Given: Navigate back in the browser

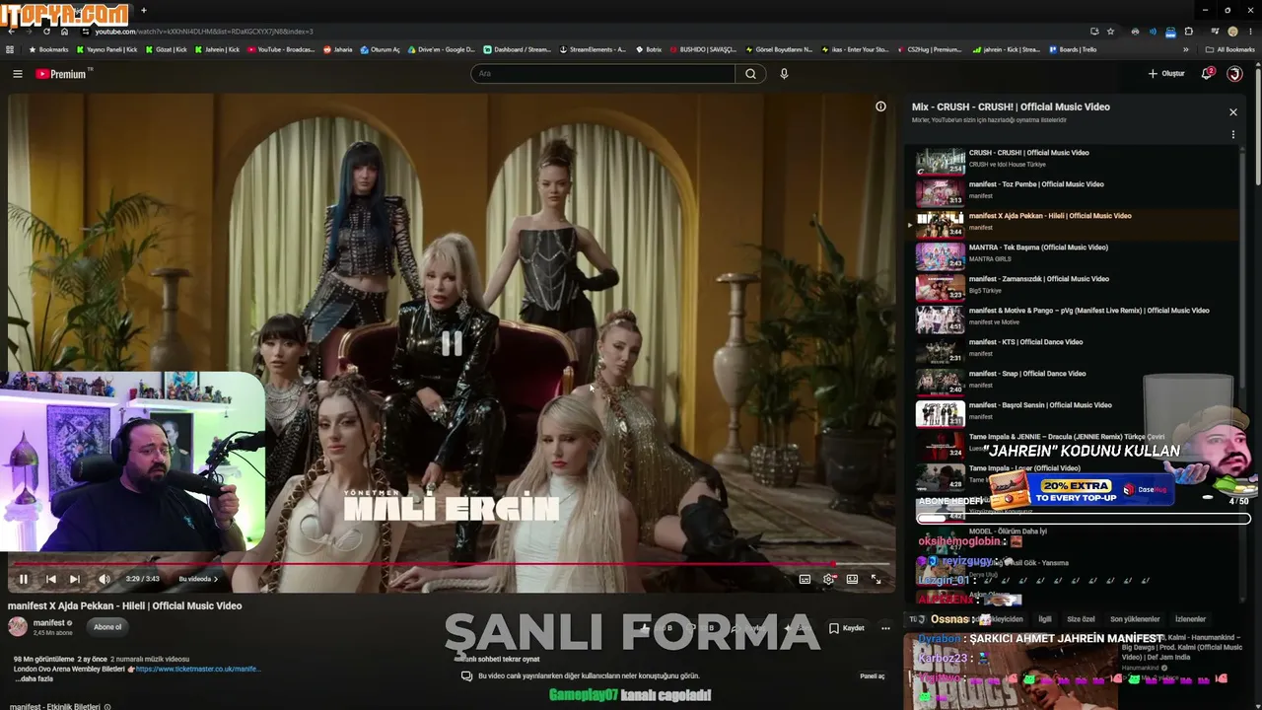Looking at the screenshot, I should (x=10, y=32).
